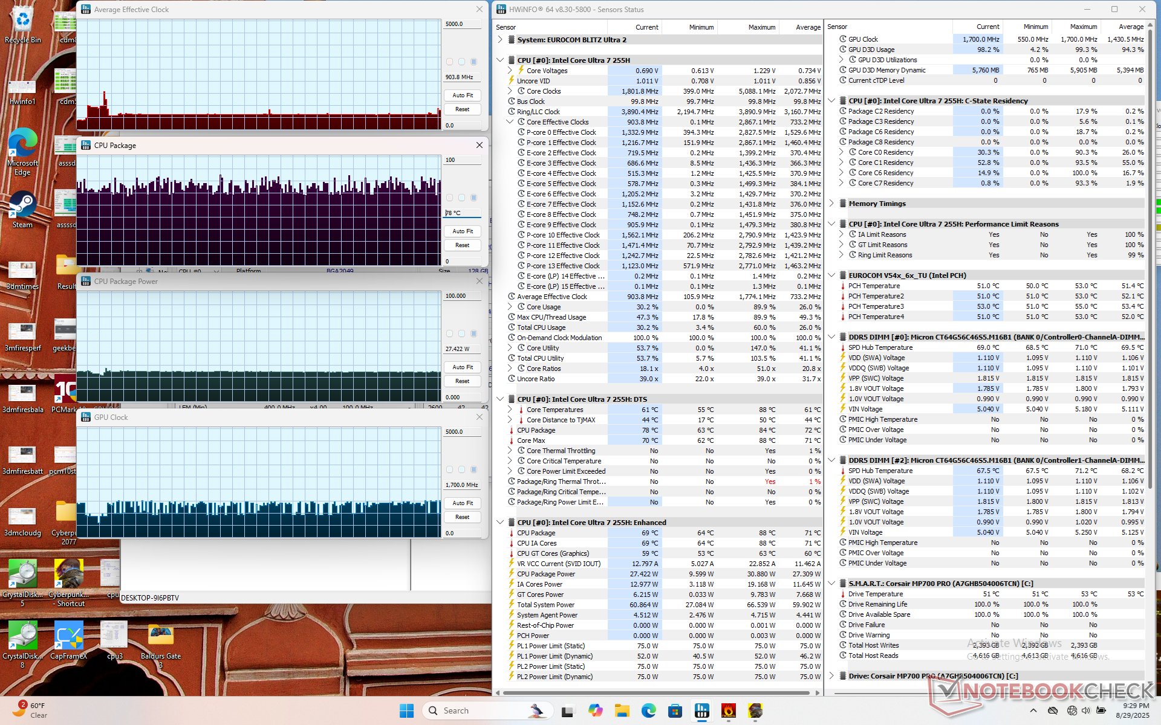Image resolution: width=1161 pixels, height=725 pixels.
Task: Open the hwinfo1 desktop file
Action: [x=22, y=91]
